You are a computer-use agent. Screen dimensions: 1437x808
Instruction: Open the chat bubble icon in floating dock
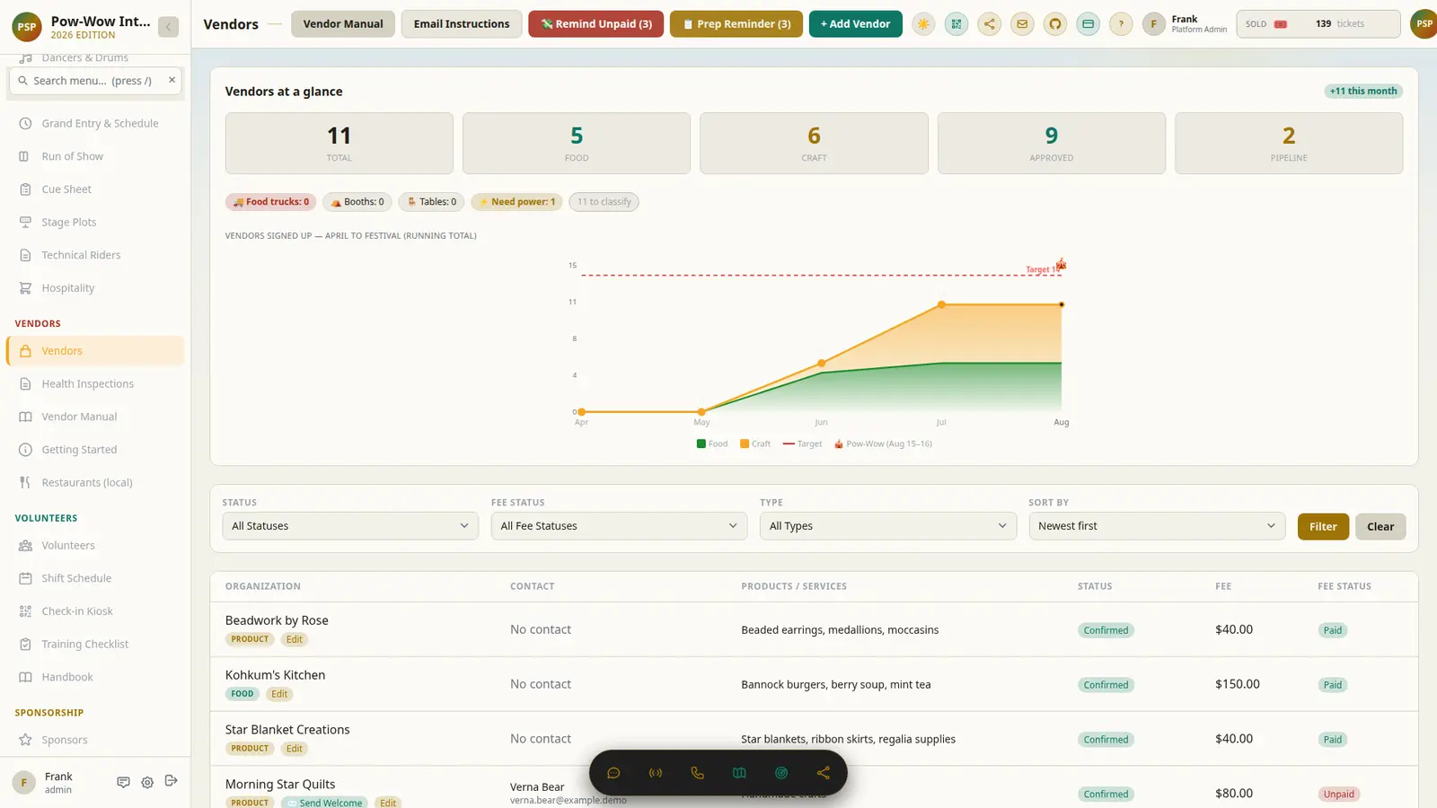point(613,773)
